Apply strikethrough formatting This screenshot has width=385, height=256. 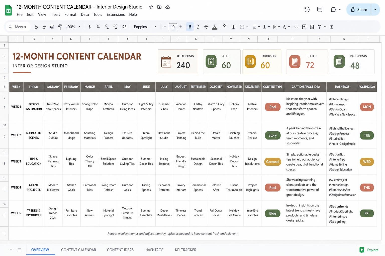pos(206,27)
